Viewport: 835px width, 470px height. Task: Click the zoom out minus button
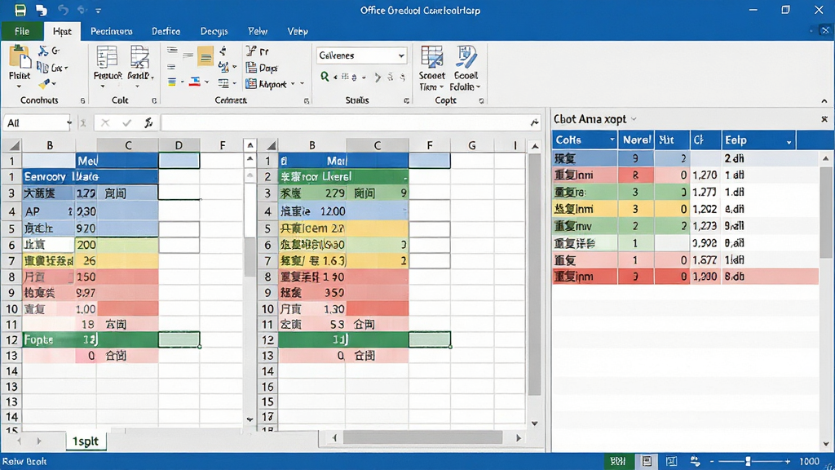pos(712,461)
